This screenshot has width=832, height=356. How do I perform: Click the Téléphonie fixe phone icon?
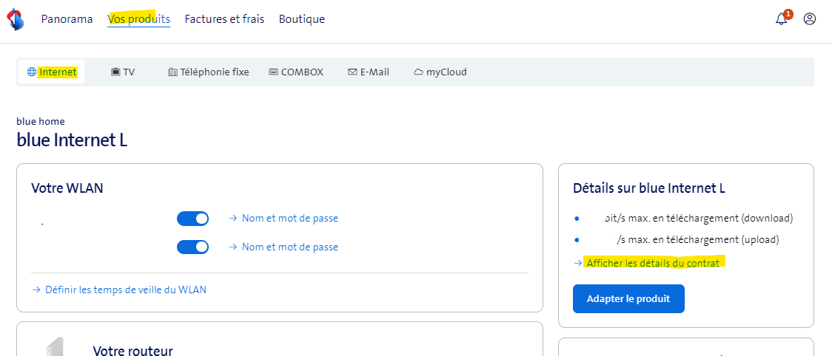tap(172, 72)
